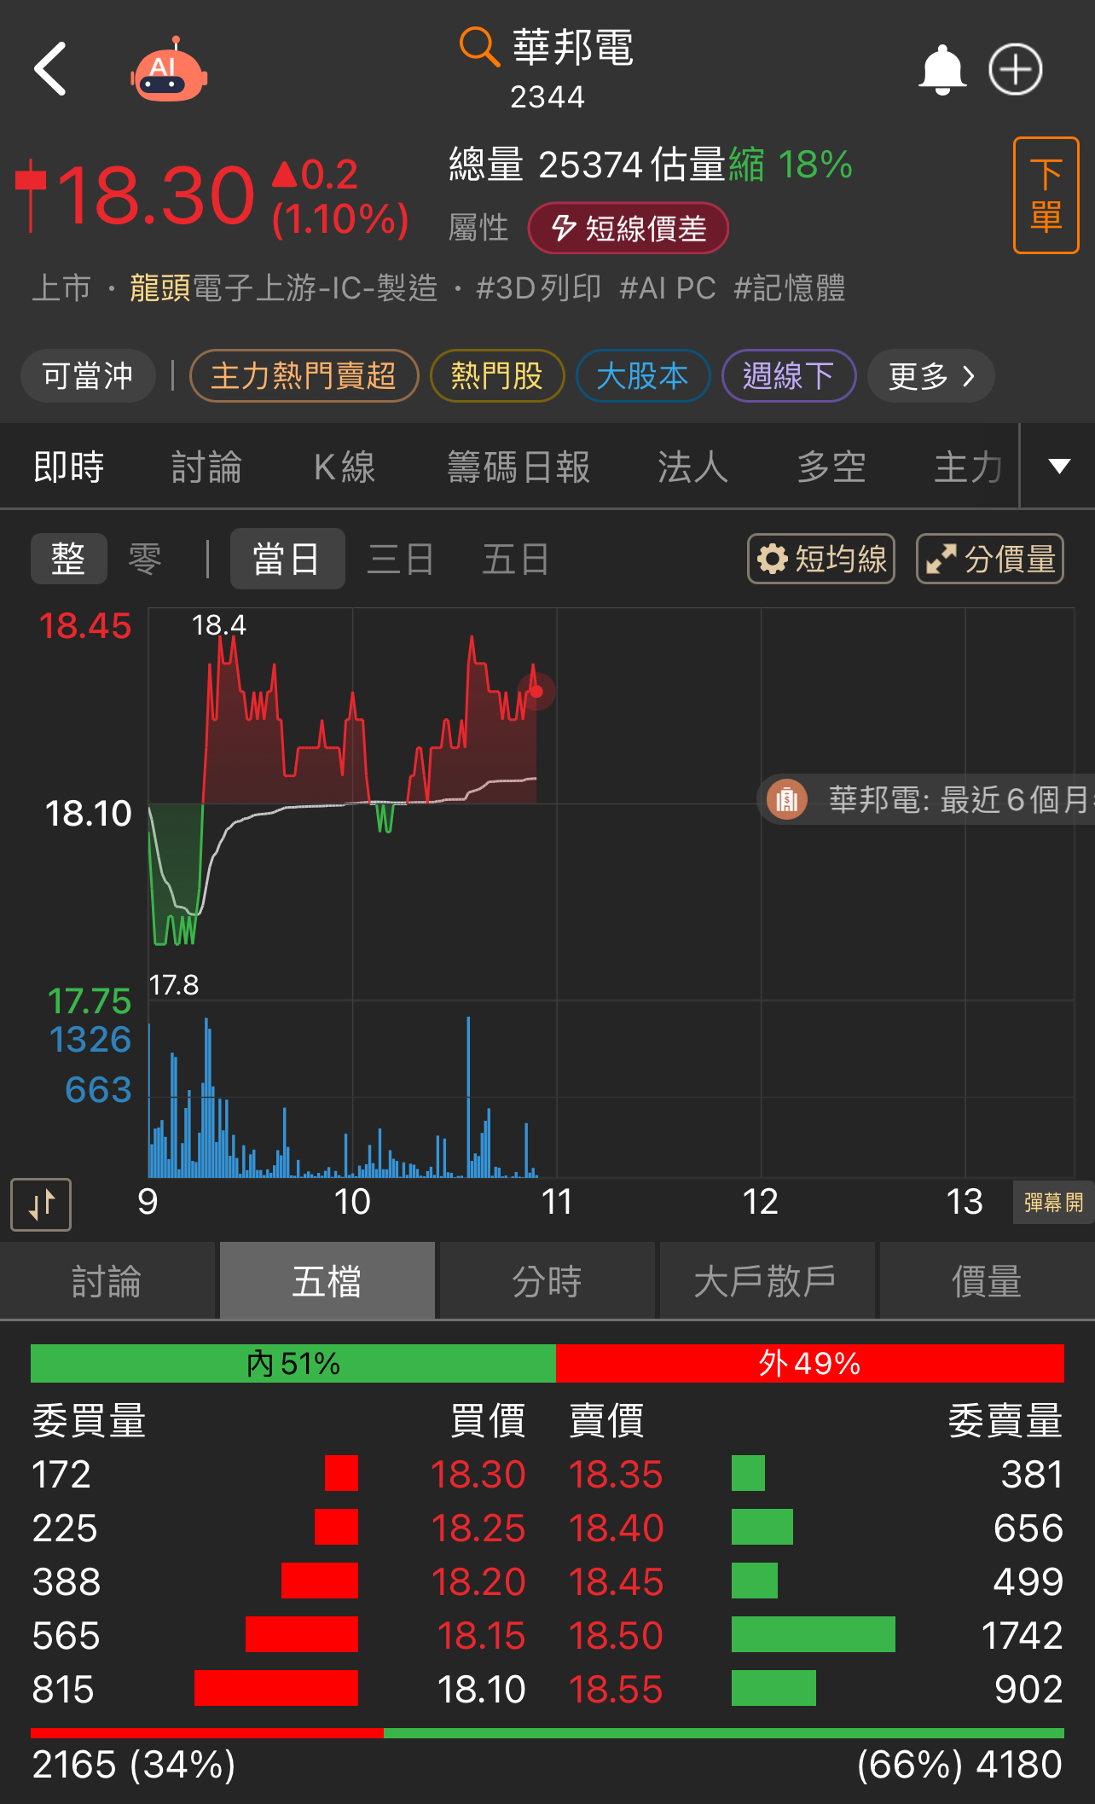Select the 週線下 tag
The height and width of the screenshot is (1804, 1095).
click(789, 376)
